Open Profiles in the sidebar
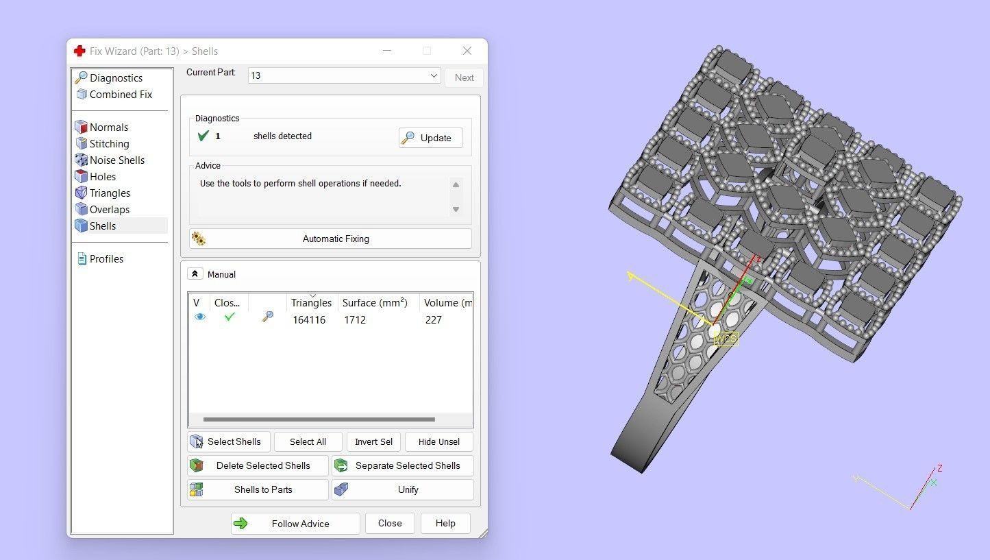This screenshot has height=560, width=990. [x=106, y=259]
